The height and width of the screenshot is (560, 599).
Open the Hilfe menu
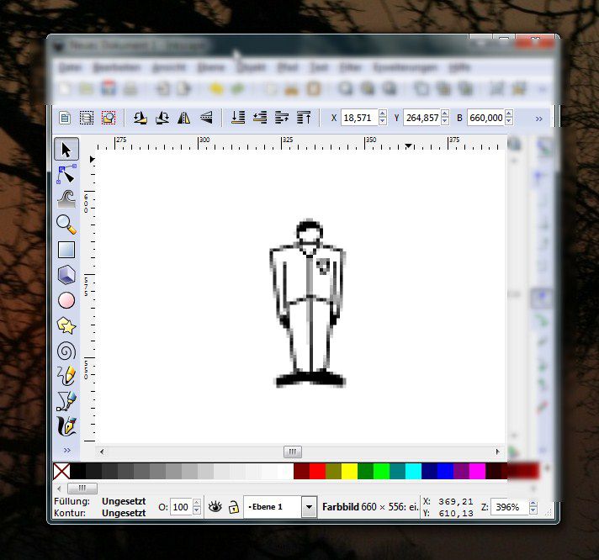tap(459, 67)
